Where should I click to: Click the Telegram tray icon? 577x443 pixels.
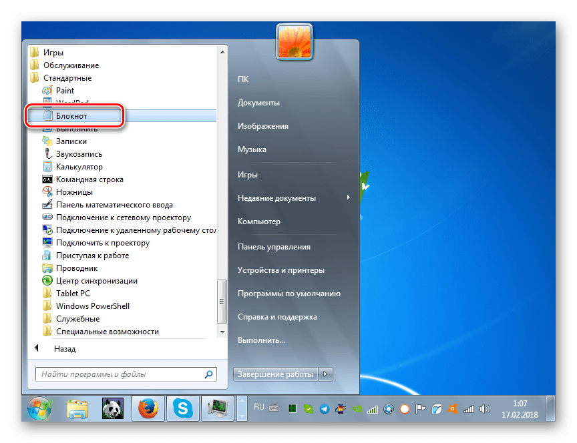tap(324, 409)
